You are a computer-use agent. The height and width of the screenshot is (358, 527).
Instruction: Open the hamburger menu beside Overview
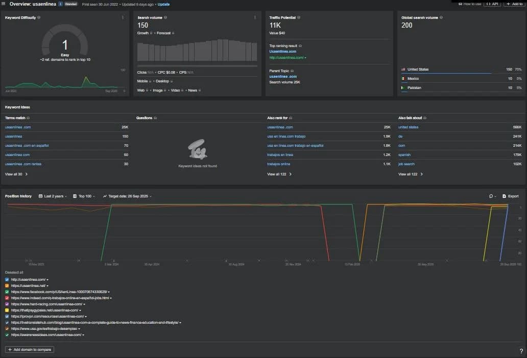[x=4, y=4]
